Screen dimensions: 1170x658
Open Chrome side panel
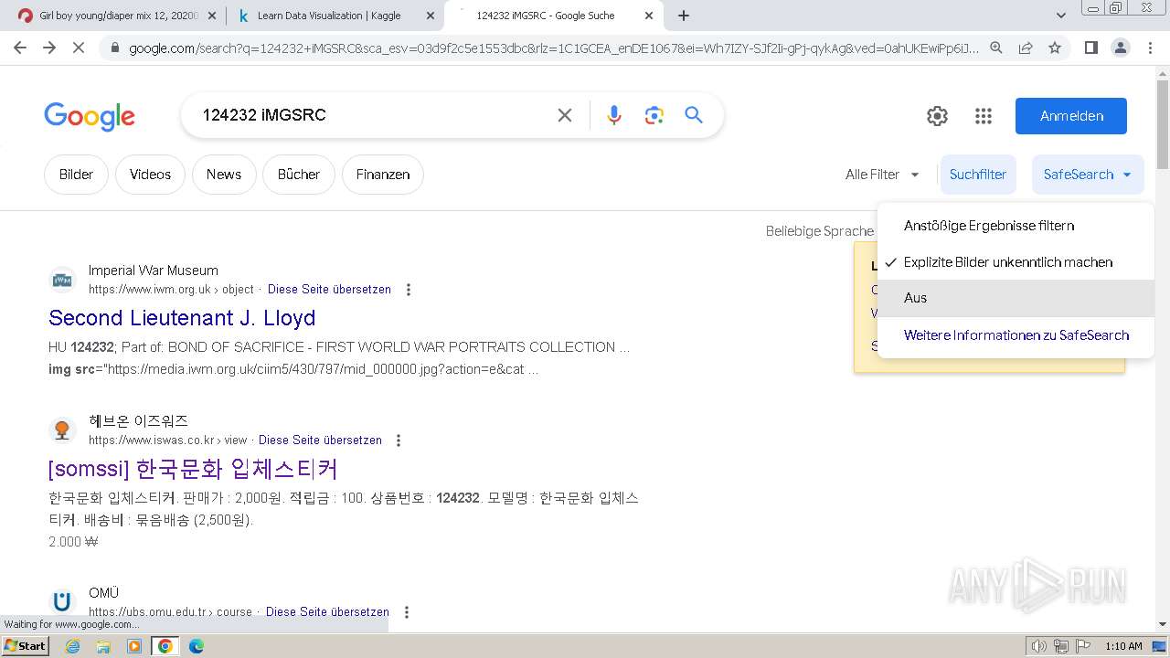tap(1091, 48)
